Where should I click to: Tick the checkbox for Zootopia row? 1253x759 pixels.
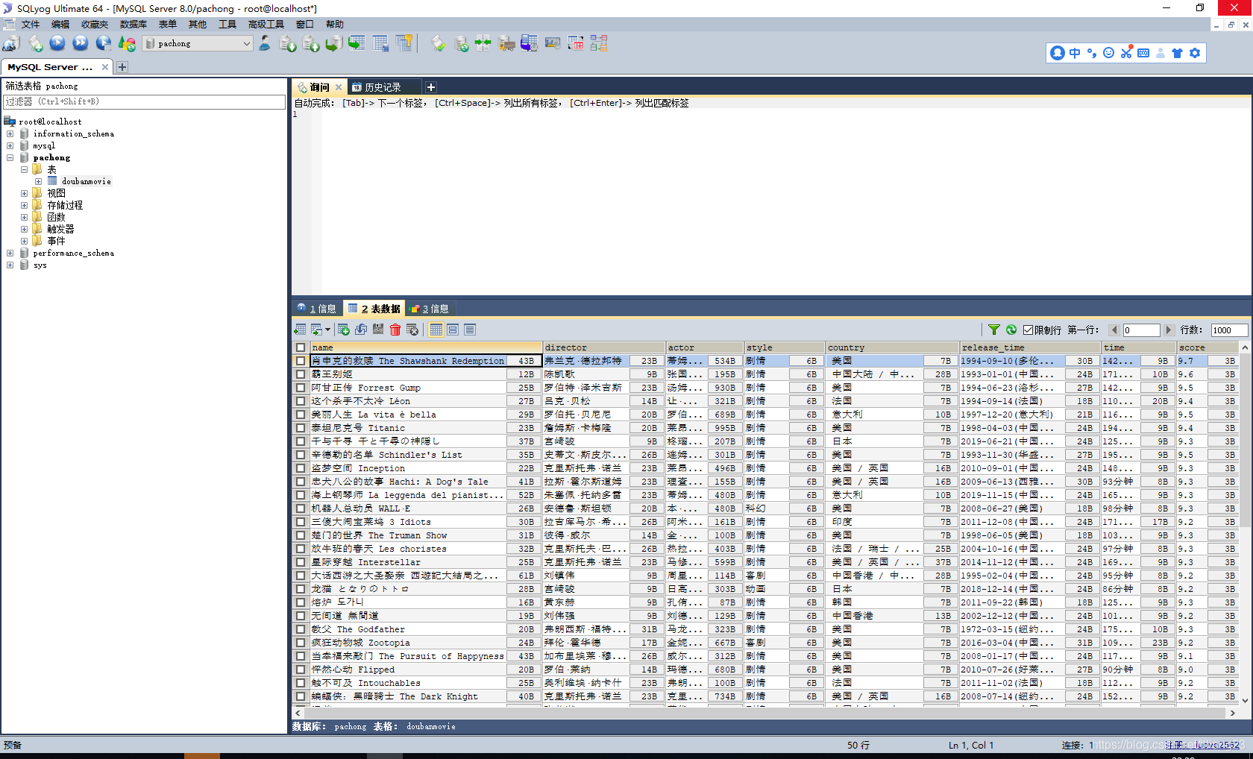point(301,643)
